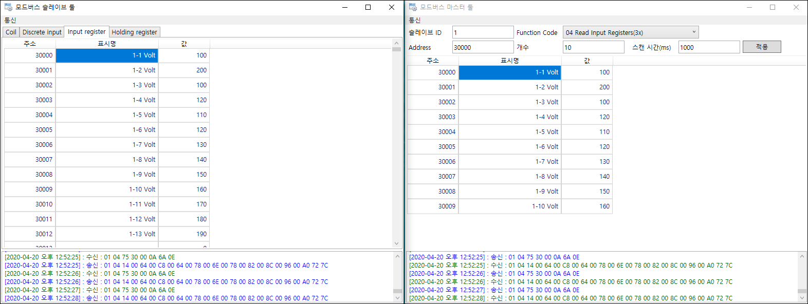808x304 pixels.
Task: Select address 30012 in slave table
Action: click(30, 234)
